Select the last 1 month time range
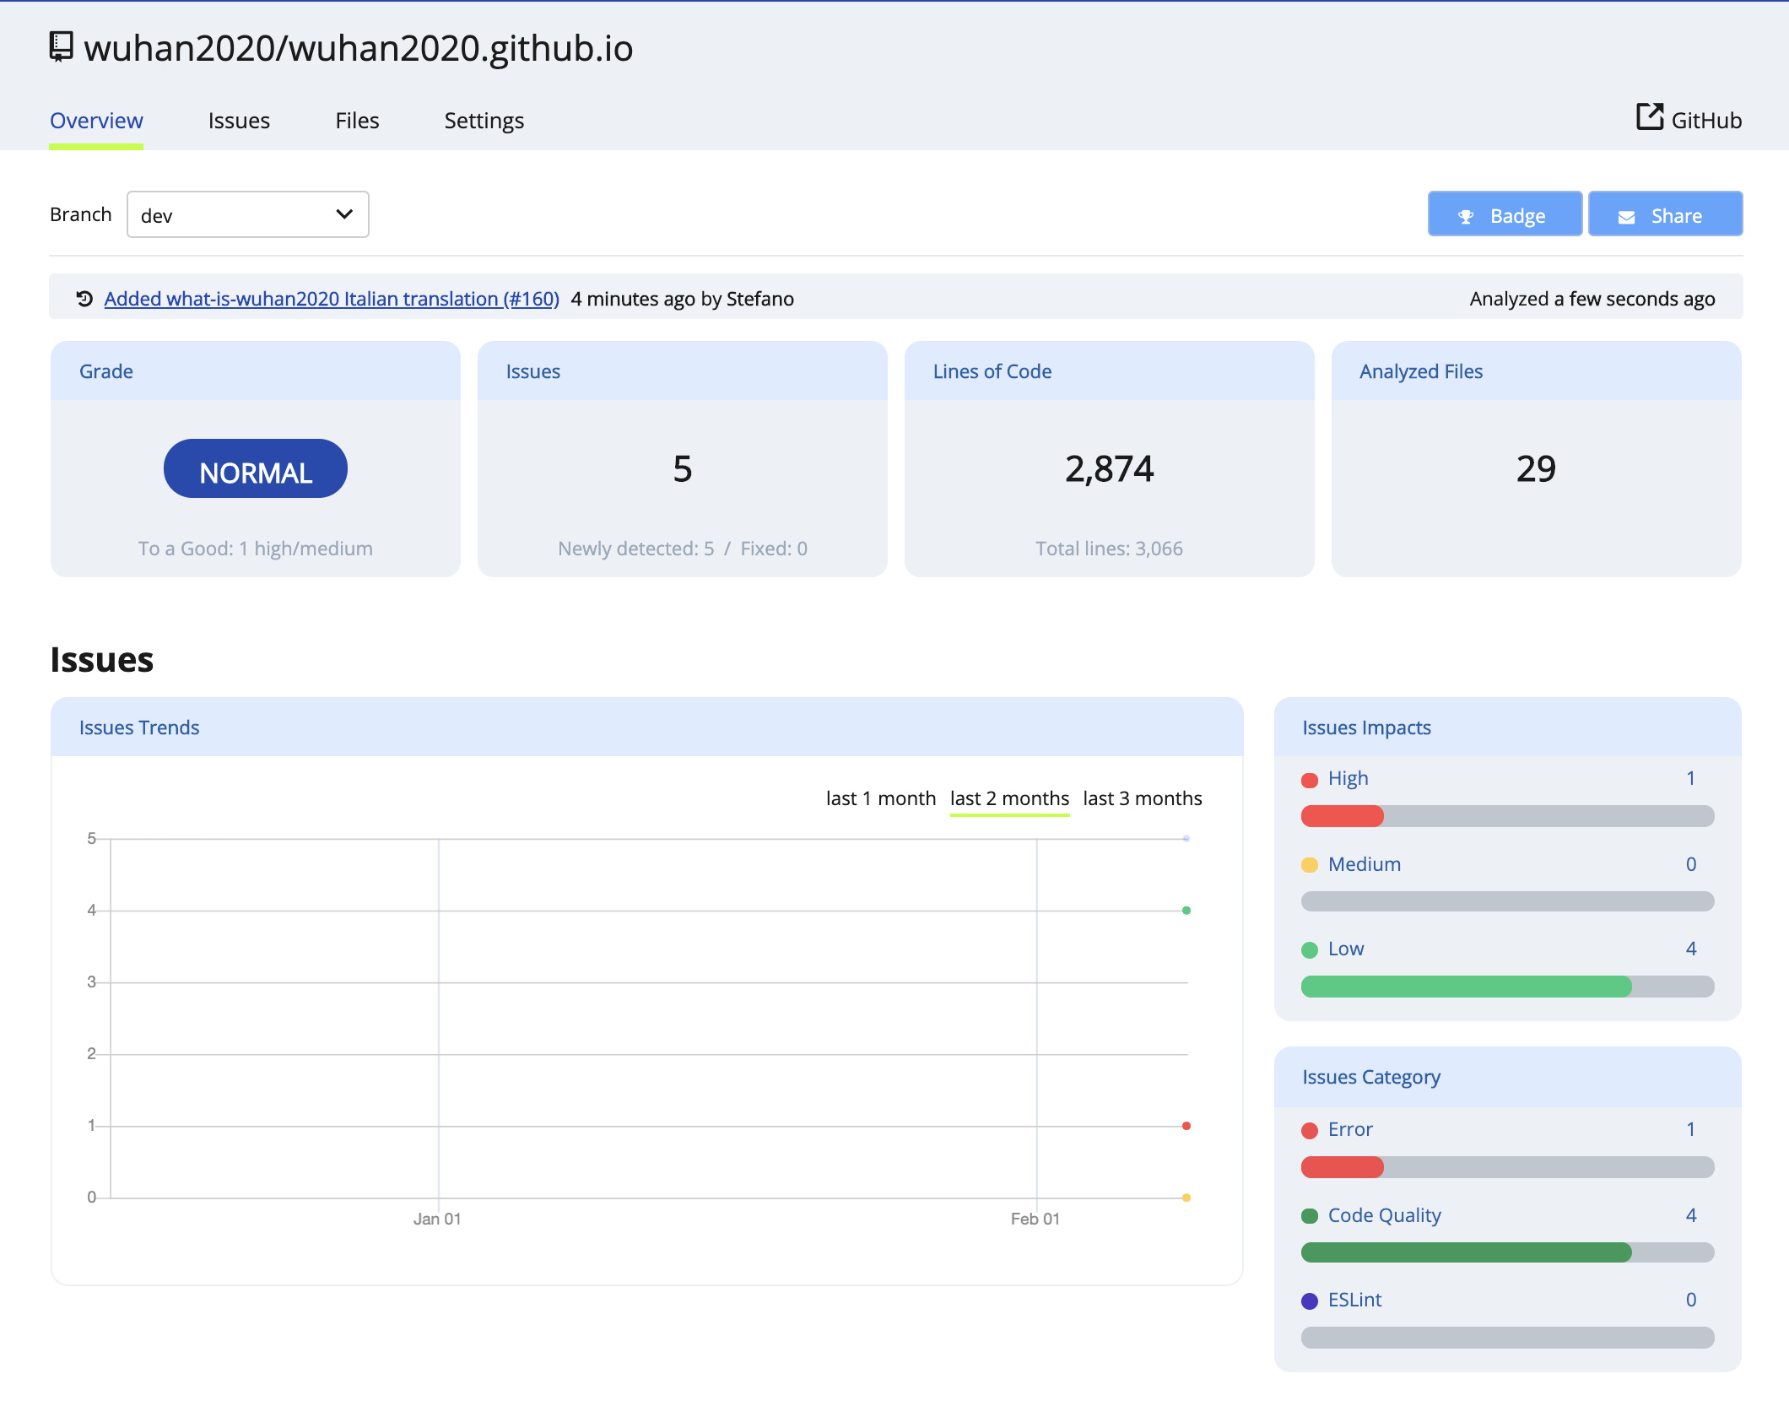This screenshot has width=1789, height=1406. (x=880, y=798)
